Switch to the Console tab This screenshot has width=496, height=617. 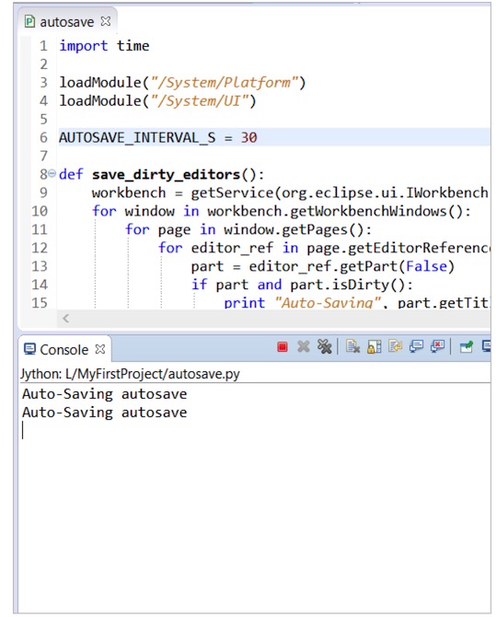point(64,349)
